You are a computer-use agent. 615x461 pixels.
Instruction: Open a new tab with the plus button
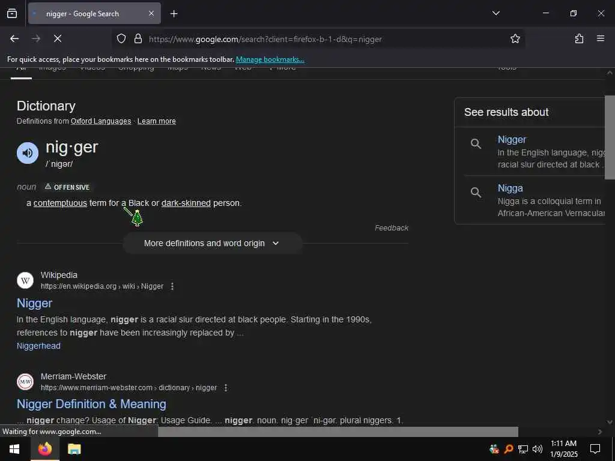coord(174,14)
